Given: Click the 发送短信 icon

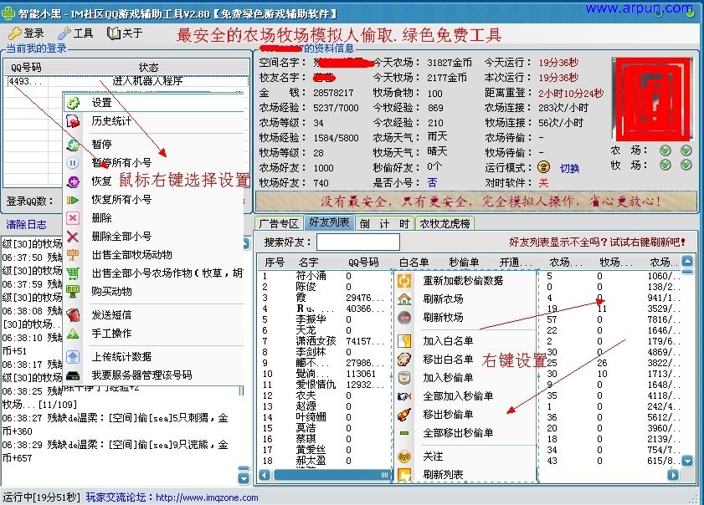Looking at the screenshot, I should (x=73, y=315).
